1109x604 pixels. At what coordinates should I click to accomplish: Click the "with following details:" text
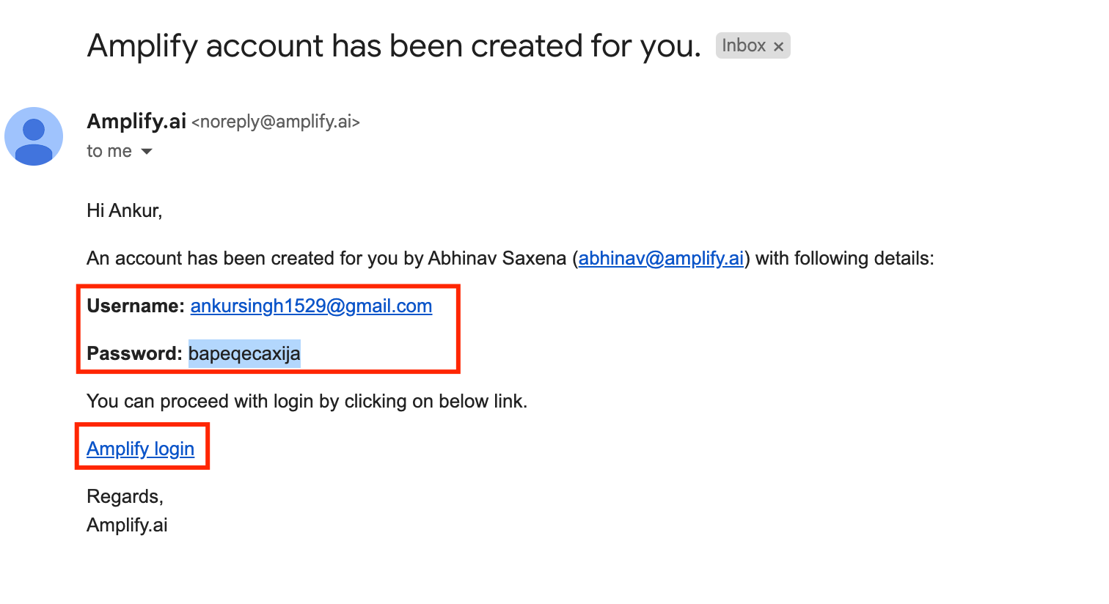tap(845, 259)
